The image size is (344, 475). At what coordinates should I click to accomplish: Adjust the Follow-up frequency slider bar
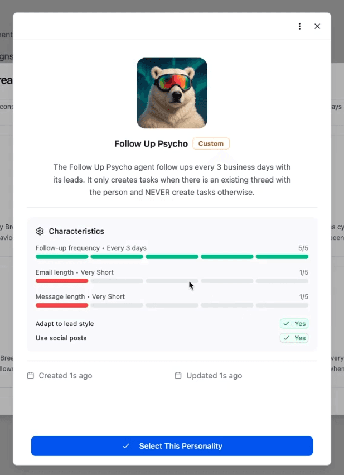click(172, 257)
